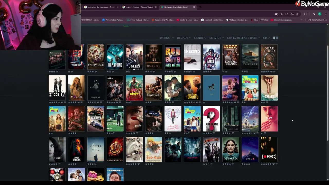
Task: Click the install/cast screen icon in address bar
Action: tap(287, 14)
